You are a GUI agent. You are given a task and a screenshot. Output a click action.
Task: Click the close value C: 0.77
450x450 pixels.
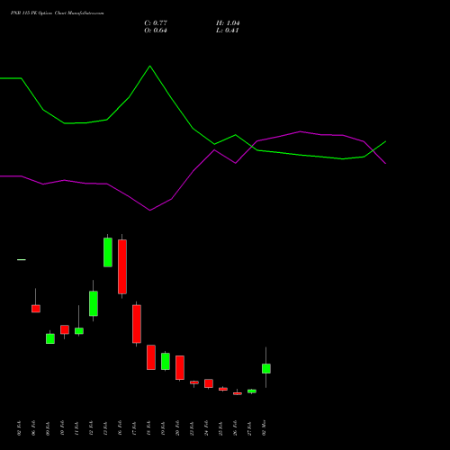tap(156, 22)
